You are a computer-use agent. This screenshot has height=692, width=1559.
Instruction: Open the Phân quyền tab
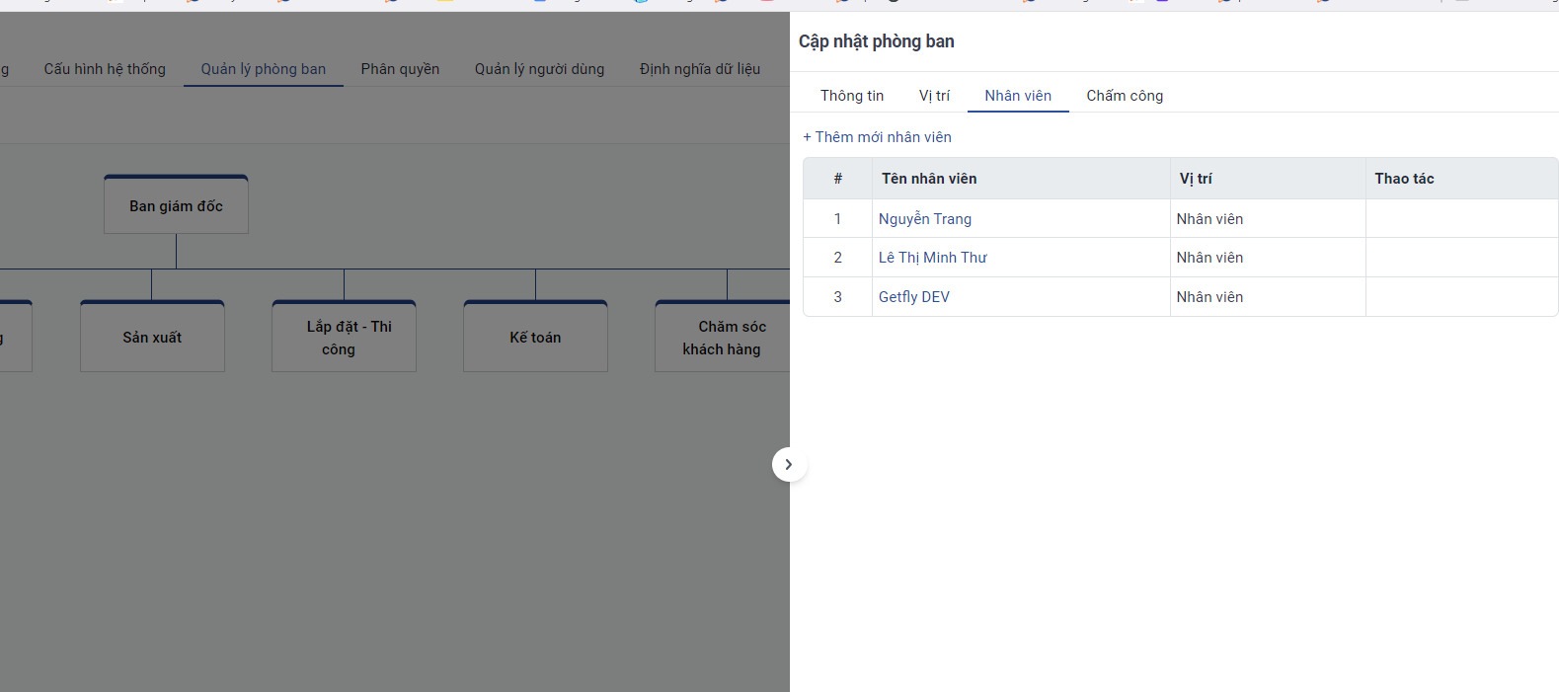point(400,69)
